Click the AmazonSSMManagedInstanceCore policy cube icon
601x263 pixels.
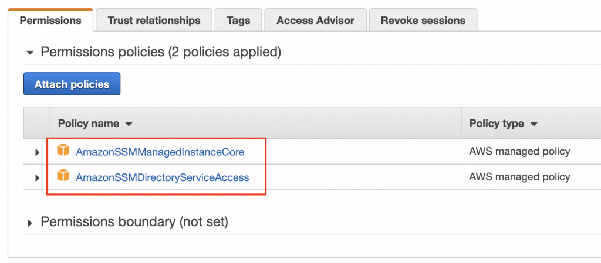point(63,151)
